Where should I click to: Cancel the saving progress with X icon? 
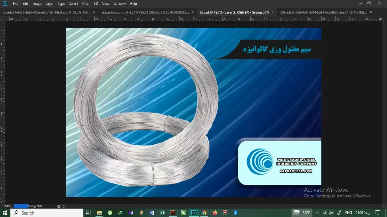59,206
